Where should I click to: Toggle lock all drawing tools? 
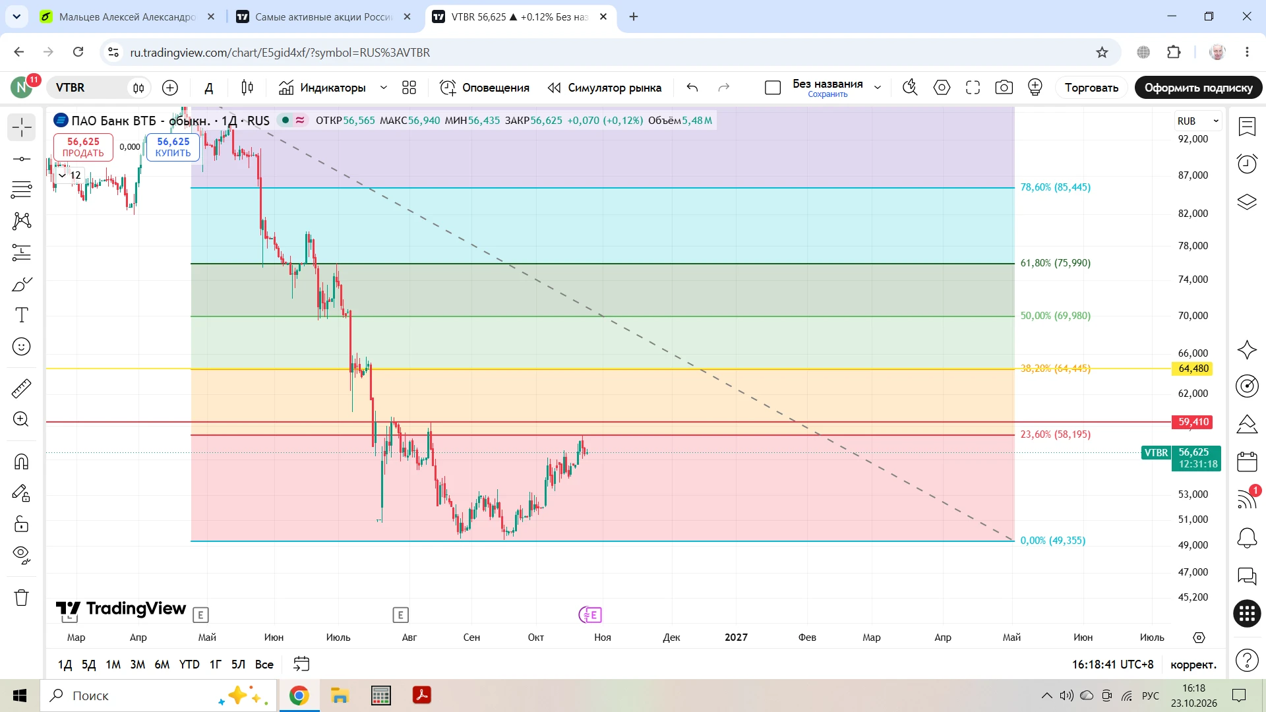click(x=21, y=525)
